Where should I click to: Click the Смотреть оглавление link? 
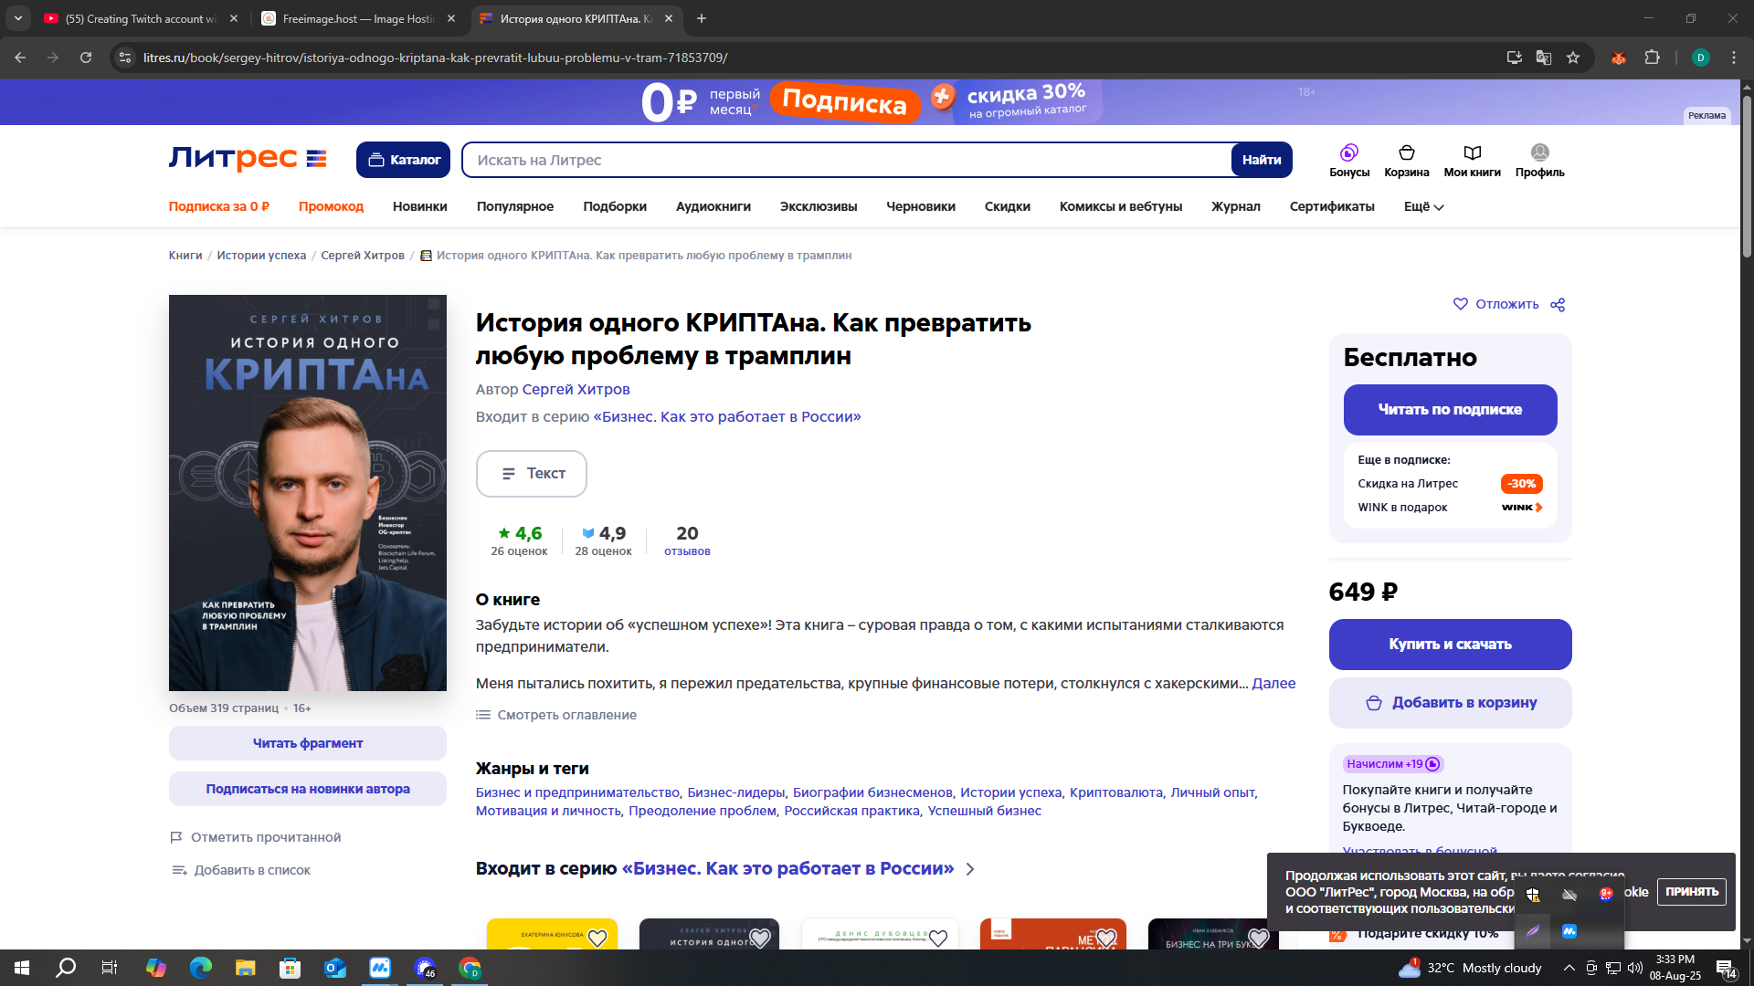coord(556,715)
